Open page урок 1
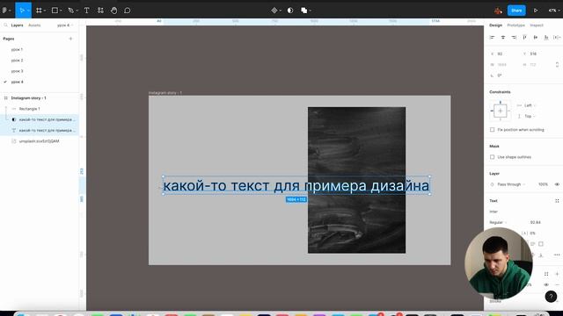This screenshot has height=316, width=563. click(x=17, y=49)
